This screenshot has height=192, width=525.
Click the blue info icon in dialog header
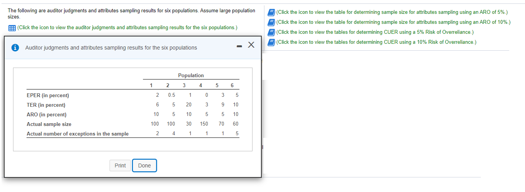pyautogui.click(x=15, y=48)
